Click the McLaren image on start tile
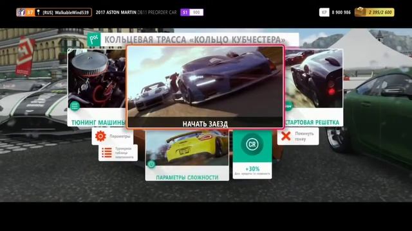 tap(205, 81)
